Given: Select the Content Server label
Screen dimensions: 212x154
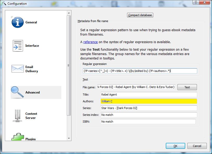Looking at the screenshot, I should coord(31,116).
